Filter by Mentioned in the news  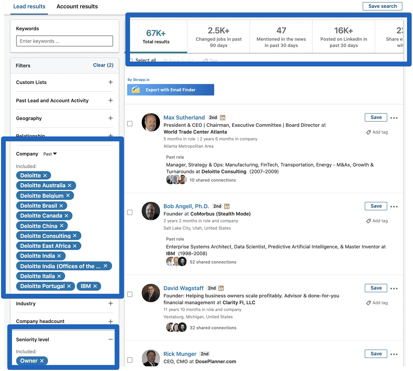(x=281, y=37)
